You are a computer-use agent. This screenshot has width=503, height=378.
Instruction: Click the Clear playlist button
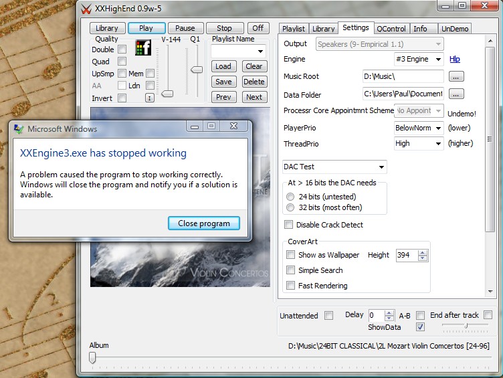click(x=254, y=66)
